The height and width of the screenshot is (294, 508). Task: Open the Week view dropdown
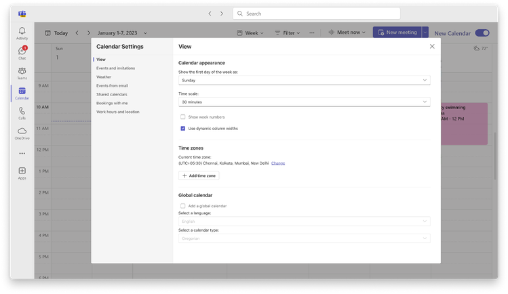tap(250, 33)
